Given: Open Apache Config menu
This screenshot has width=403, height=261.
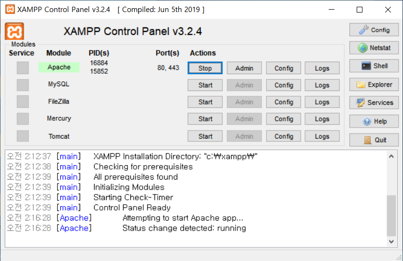Looking at the screenshot, I should 283,68.
